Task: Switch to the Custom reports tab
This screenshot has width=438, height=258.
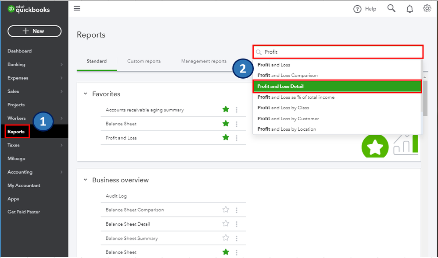Action: tap(144, 61)
